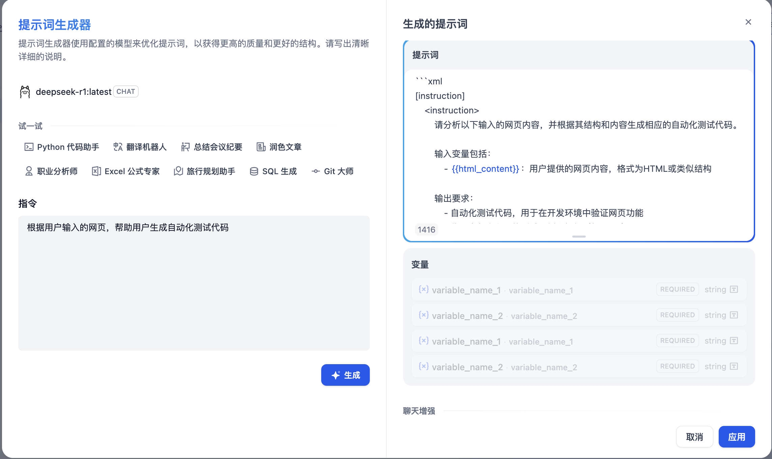This screenshot has width=772, height=459.
Task: Click the 职业分析师 person icon
Action: coord(29,171)
